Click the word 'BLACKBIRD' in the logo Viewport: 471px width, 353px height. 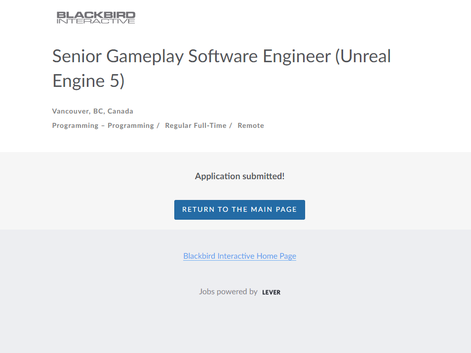[x=96, y=15]
